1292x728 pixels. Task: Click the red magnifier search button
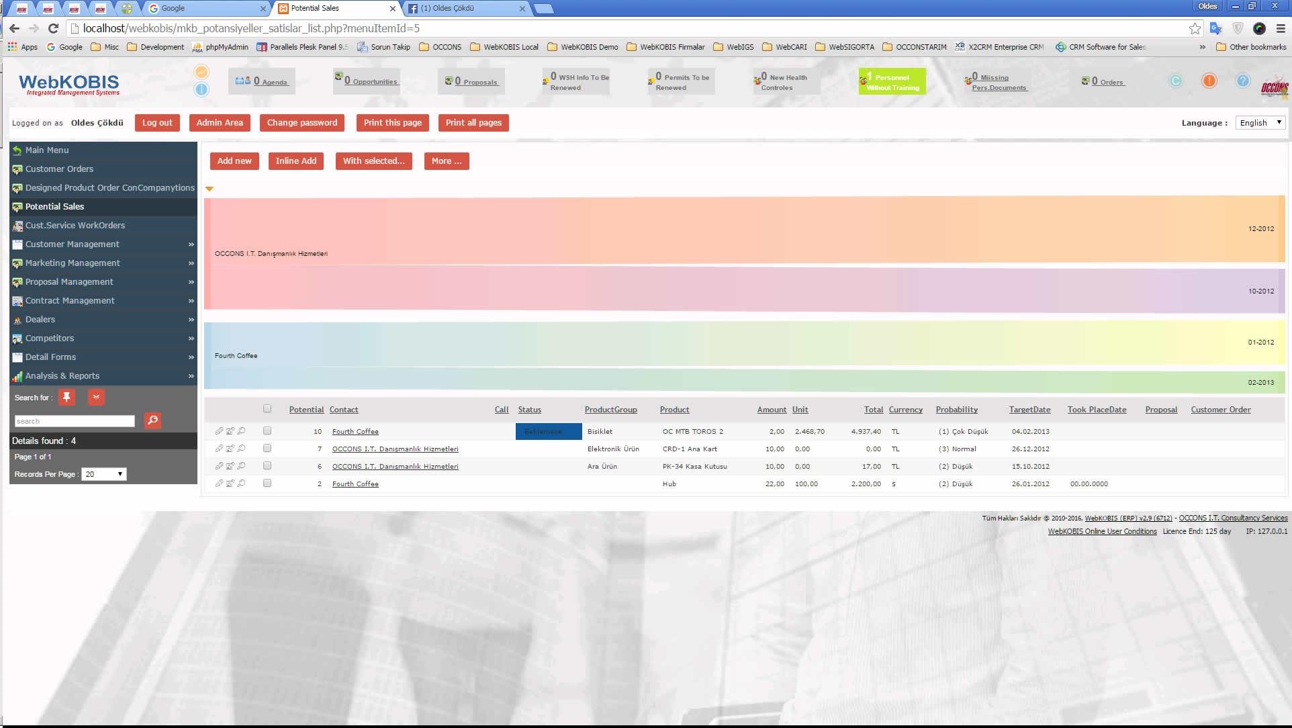152,420
